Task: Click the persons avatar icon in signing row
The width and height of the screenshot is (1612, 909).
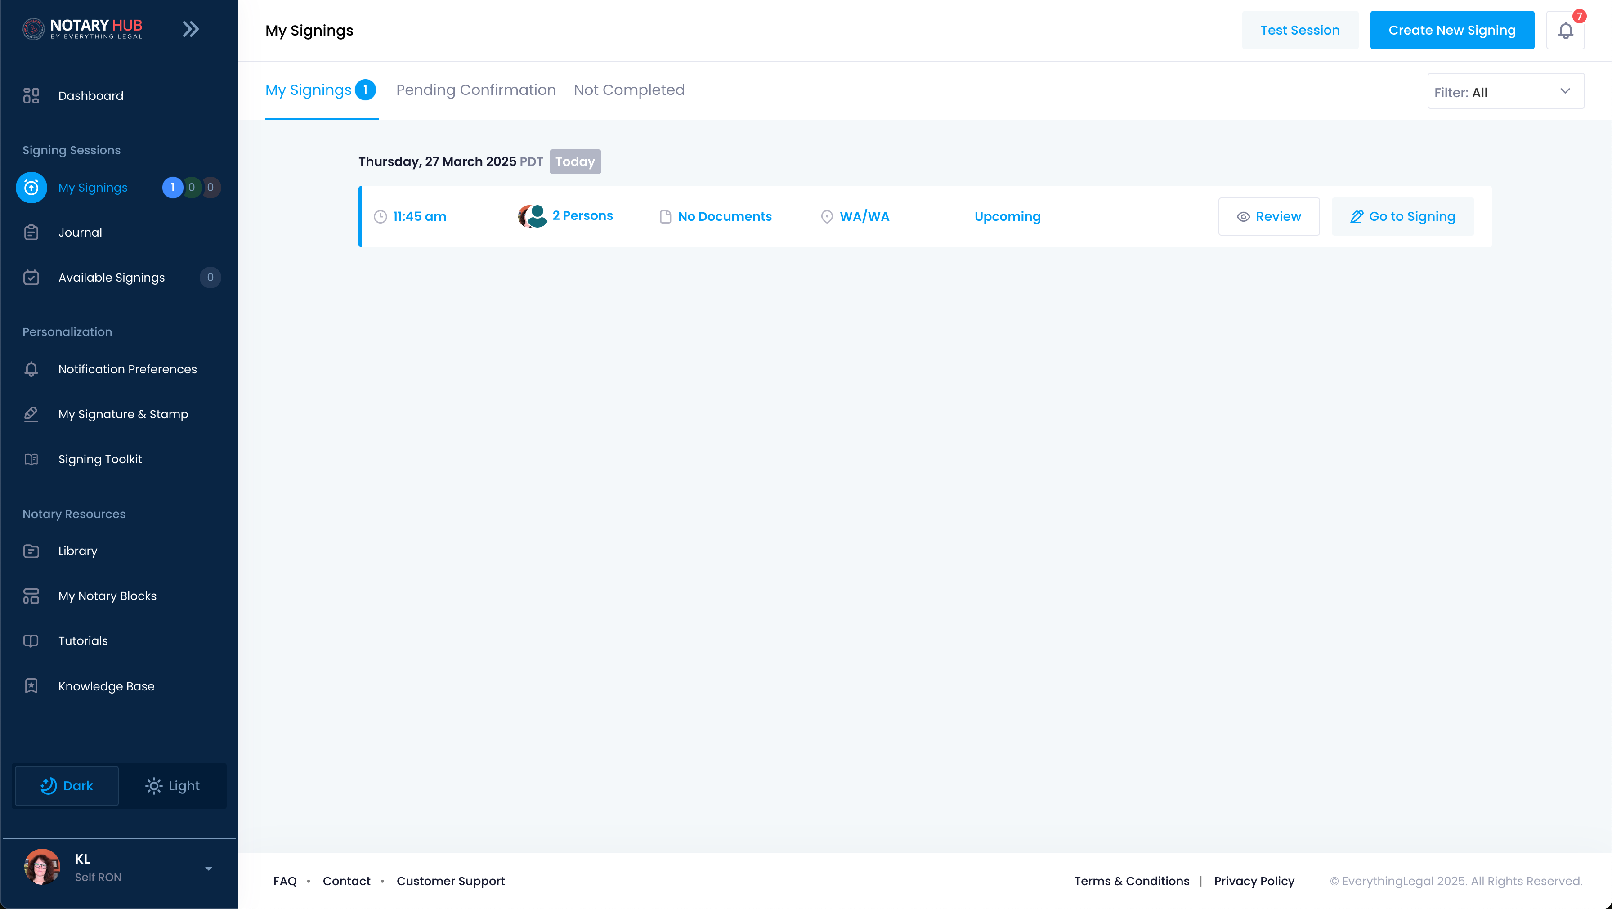Action: point(533,216)
